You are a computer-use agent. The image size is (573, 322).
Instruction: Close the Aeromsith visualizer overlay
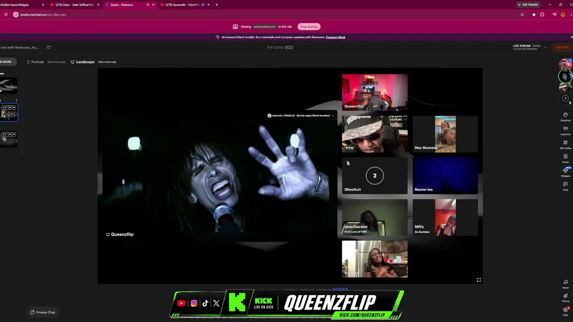coord(333,116)
